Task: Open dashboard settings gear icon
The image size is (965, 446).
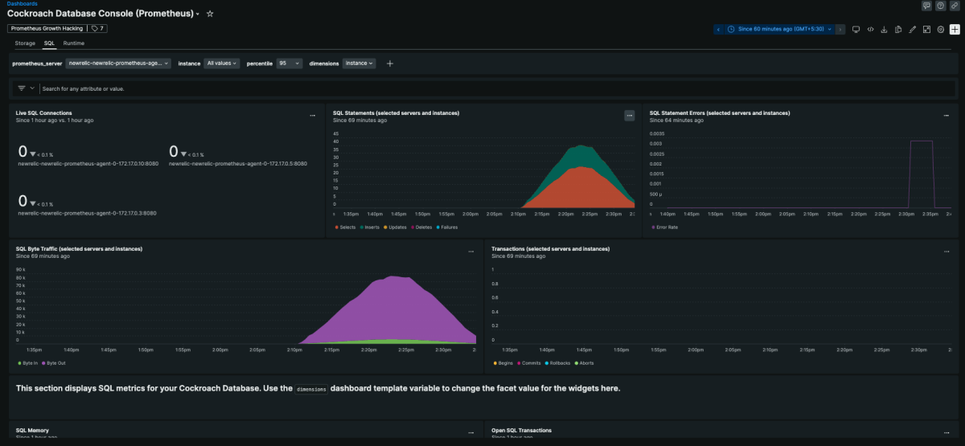Action: point(940,29)
